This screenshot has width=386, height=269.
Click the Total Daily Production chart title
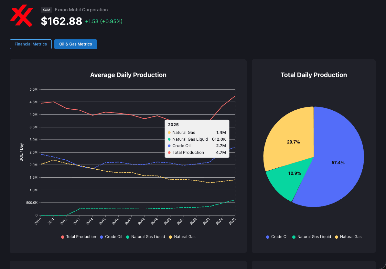(x=314, y=75)
